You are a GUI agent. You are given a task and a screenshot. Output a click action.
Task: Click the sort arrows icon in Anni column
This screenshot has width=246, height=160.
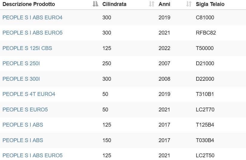(x=189, y=4)
